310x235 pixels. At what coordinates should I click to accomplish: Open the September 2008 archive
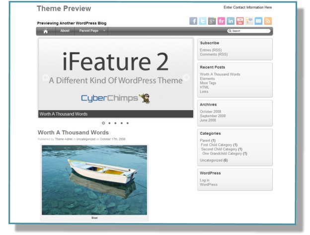pos(213,116)
